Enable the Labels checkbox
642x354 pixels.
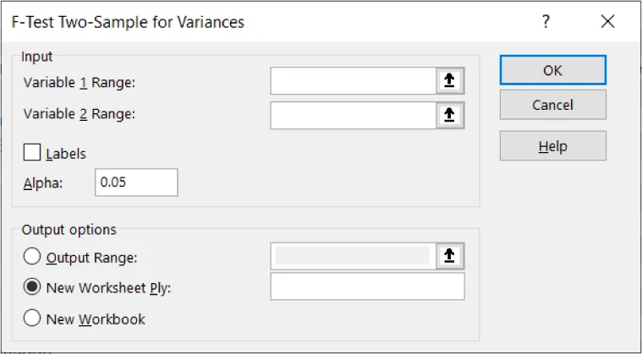click(x=33, y=153)
